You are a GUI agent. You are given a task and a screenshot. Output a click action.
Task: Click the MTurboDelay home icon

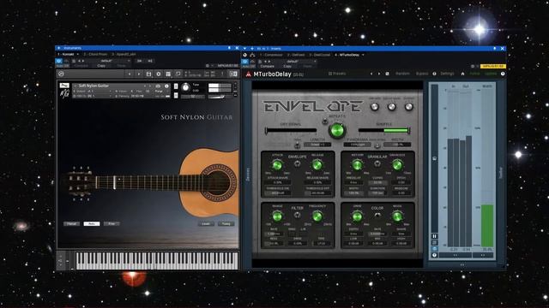pyautogui.click(x=462, y=74)
